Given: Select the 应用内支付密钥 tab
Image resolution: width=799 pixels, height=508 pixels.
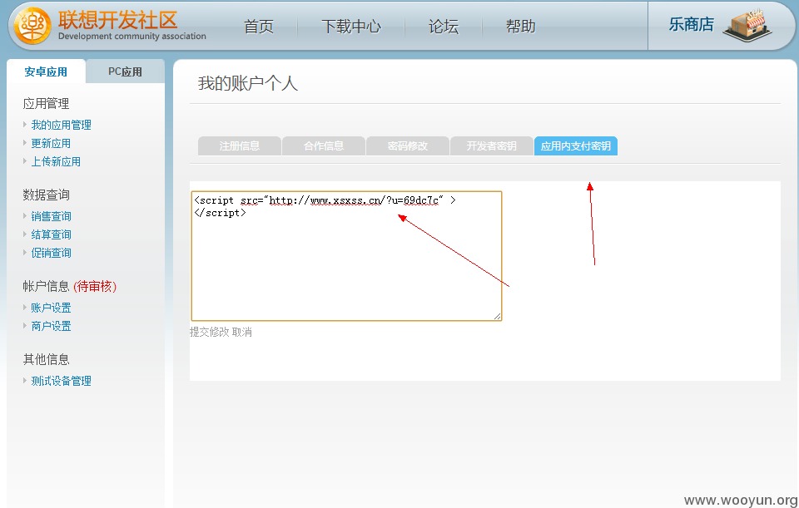Looking at the screenshot, I should [576, 146].
